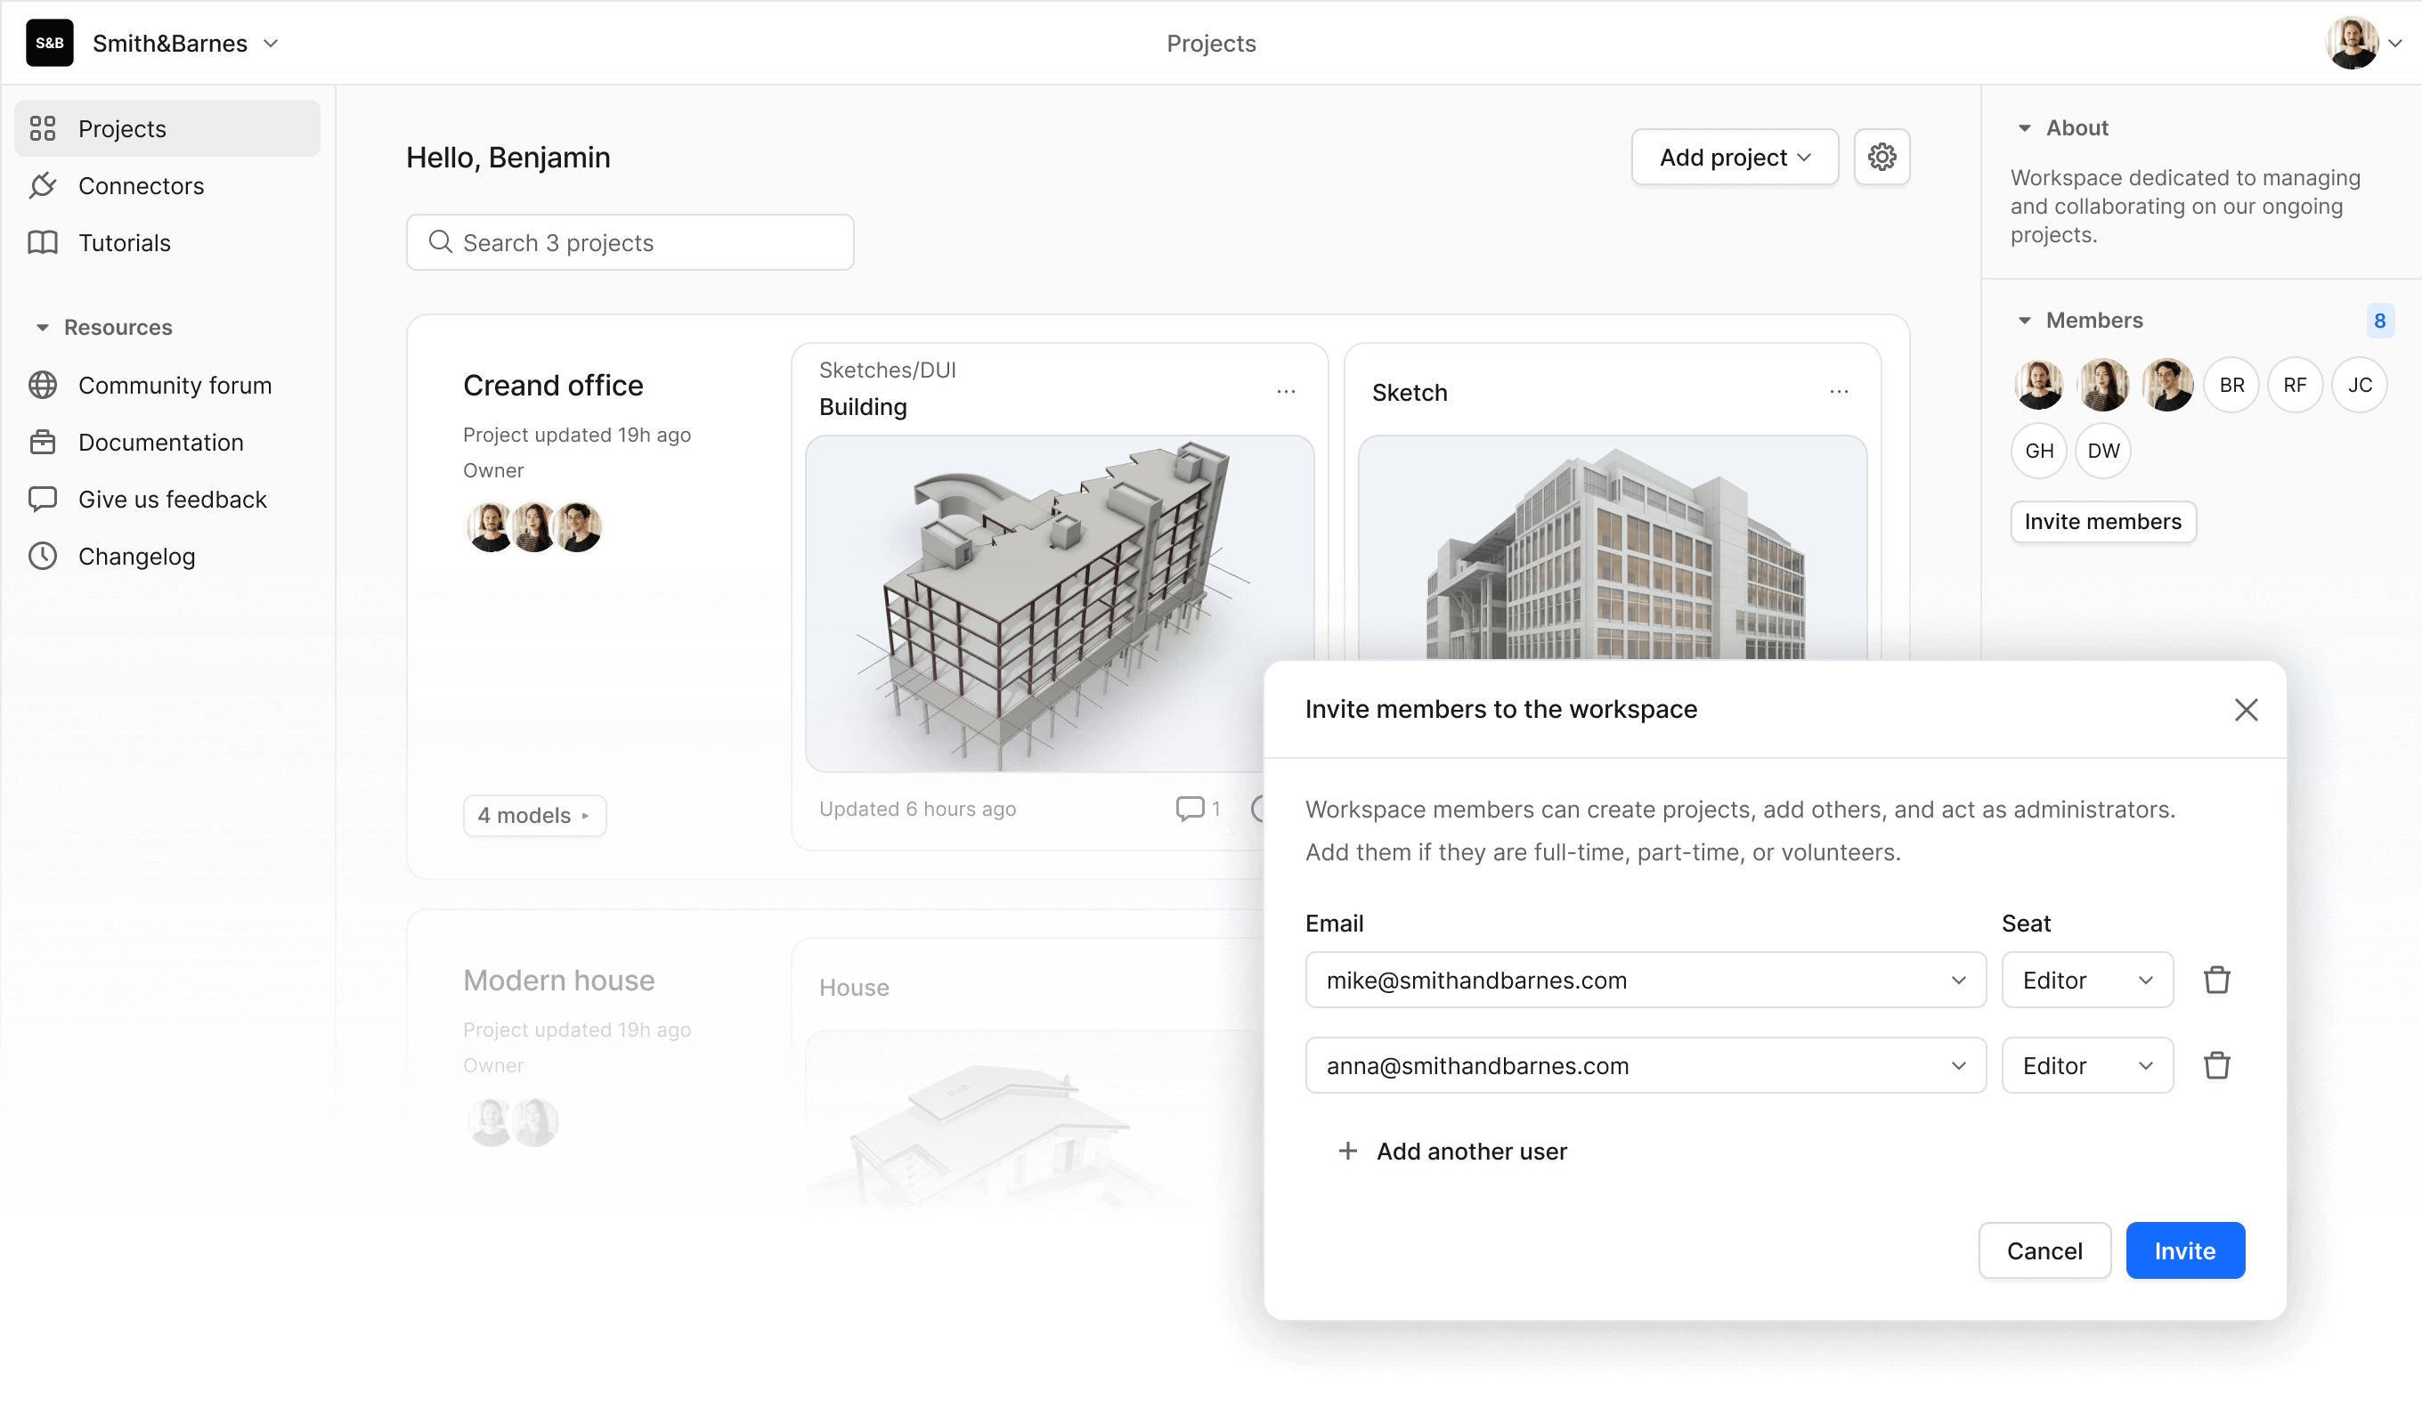Click the workspace settings gear icon

coord(1881,157)
